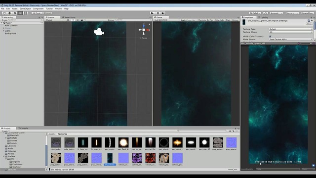The width and height of the screenshot is (316, 178).
Task: Select Background in Hierarchy
Action: pyautogui.click(x=10, y=34)
